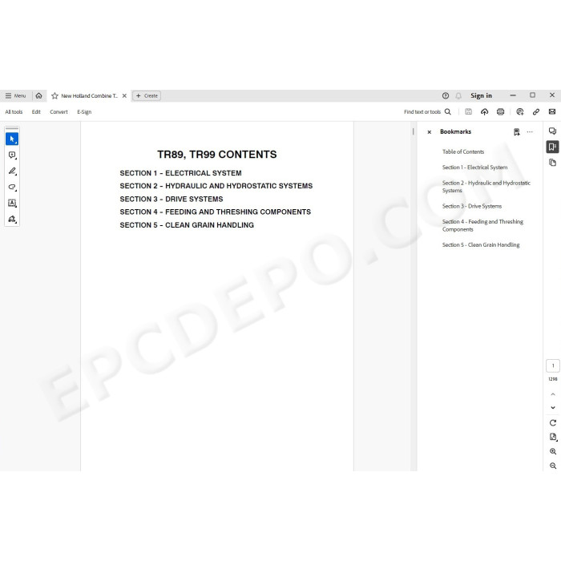The width and height of the screenshot is (561, 561).
Task: Open the page thumbnails panel icon
Action: [x=552, y=163]
